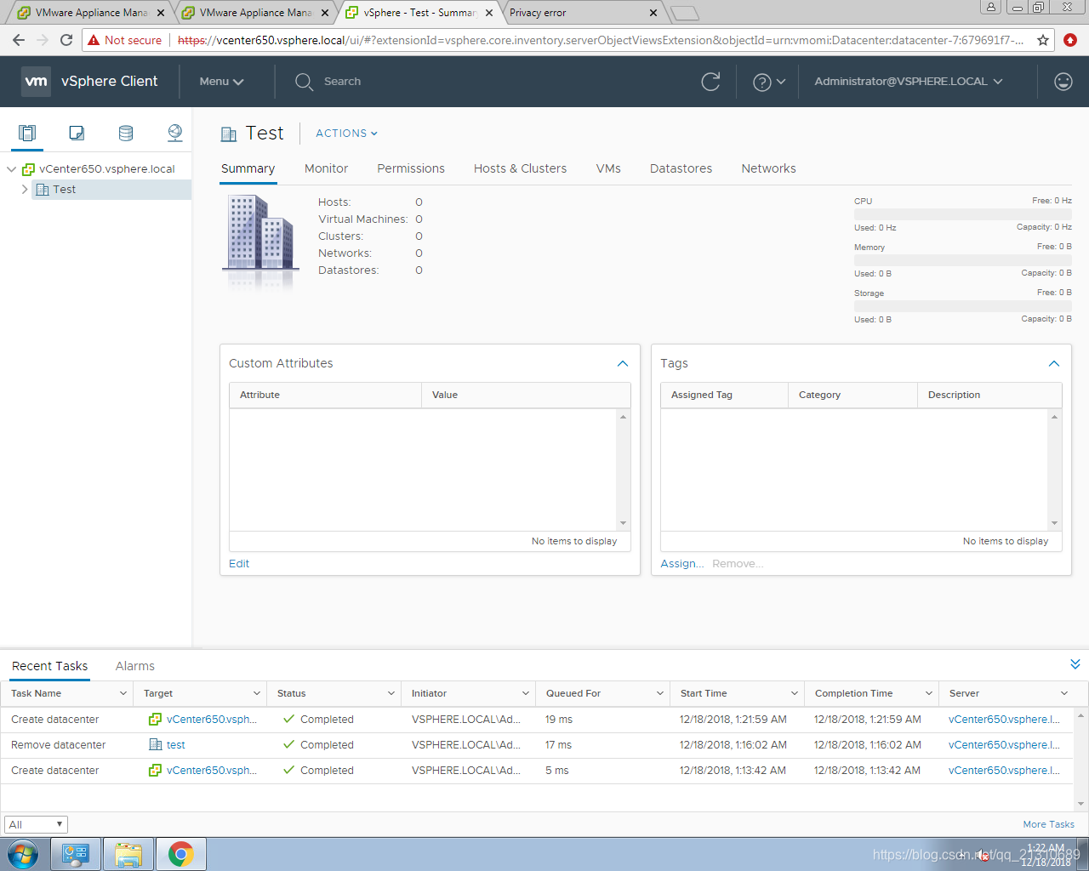Open the Start Time column filter arrow
The width and height of the screenshot is (1089, 871).
click(x=795, y=693)
